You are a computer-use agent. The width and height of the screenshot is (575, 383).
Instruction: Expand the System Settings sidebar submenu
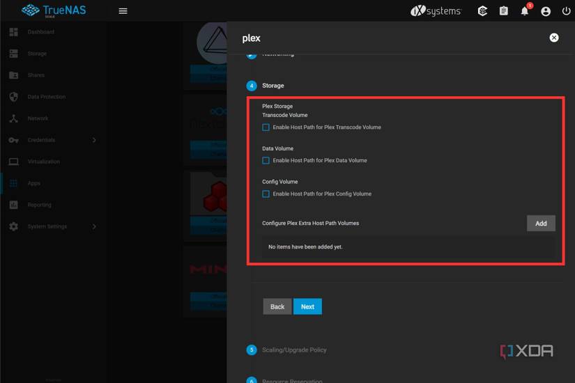[x=94, y=226]
